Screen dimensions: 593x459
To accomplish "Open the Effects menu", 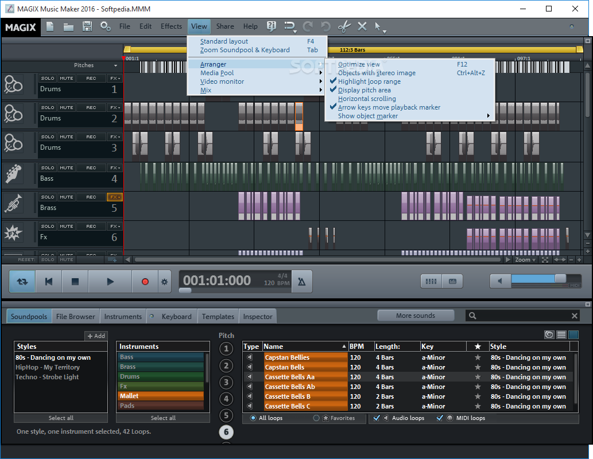I will pyautogui.click(x=171, y=26).
